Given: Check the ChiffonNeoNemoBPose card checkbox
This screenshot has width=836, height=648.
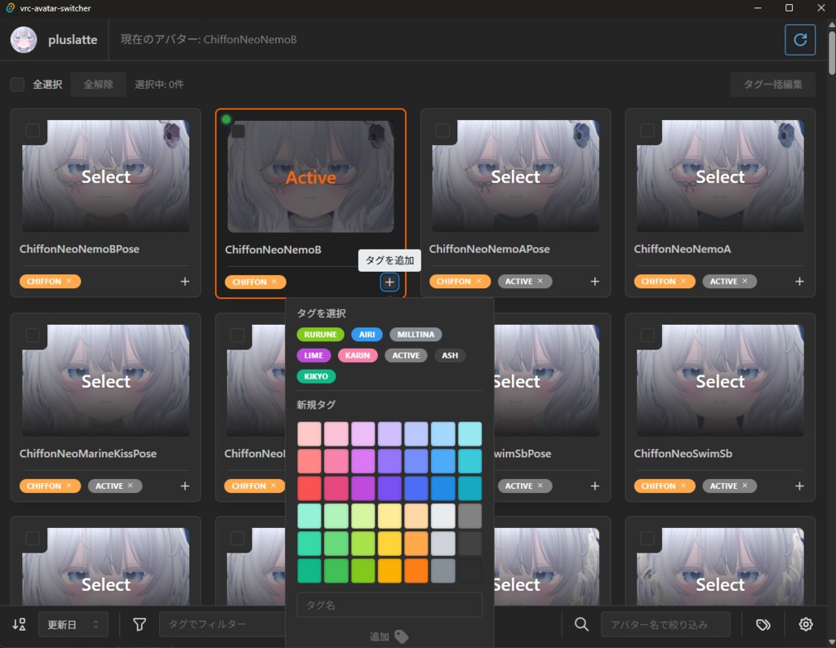Looking at the screenshot, I should pyautogui.click(x=33, y=130).
